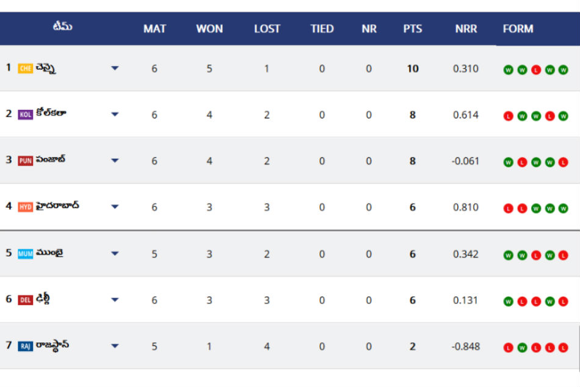Image resolution: width=580 pixels, height=387 pixels.
Task: Sort table by NRR column header
Action: pyautogui.click(x=466, y=29)
